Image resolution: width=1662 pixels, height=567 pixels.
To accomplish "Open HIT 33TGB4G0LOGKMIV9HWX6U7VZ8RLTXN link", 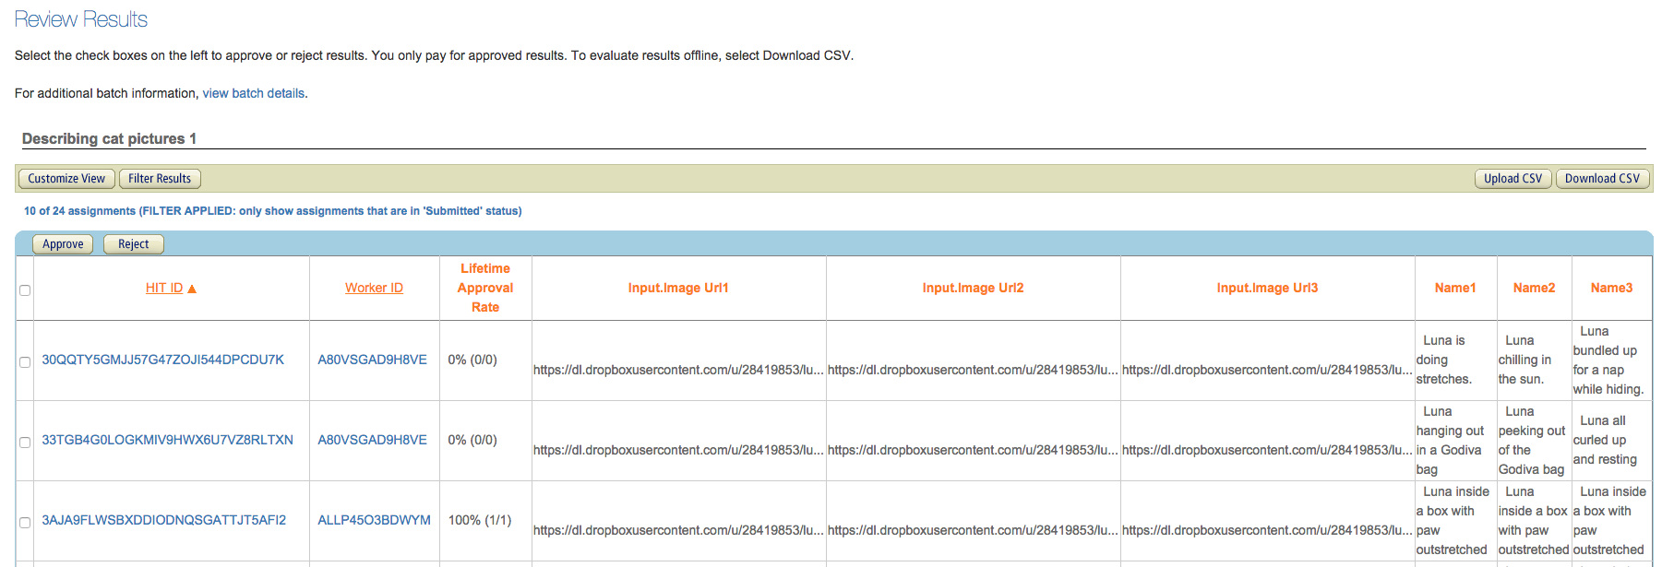I will click(167, 440).
